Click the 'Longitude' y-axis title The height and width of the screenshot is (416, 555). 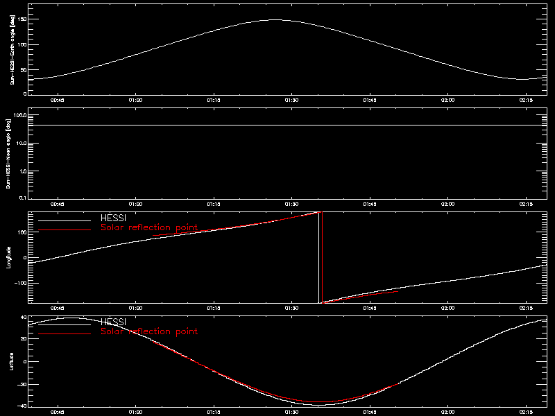click(x=9, y=257)
